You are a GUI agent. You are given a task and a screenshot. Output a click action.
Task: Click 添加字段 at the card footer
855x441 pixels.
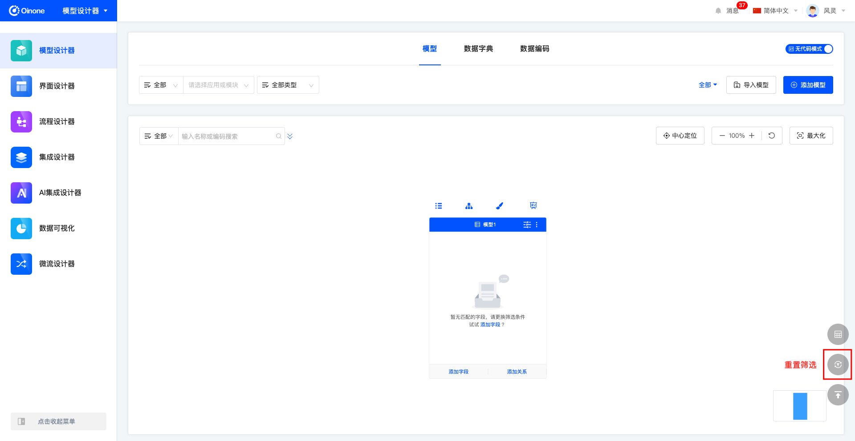pyautogui.click(x=459, y=372)
